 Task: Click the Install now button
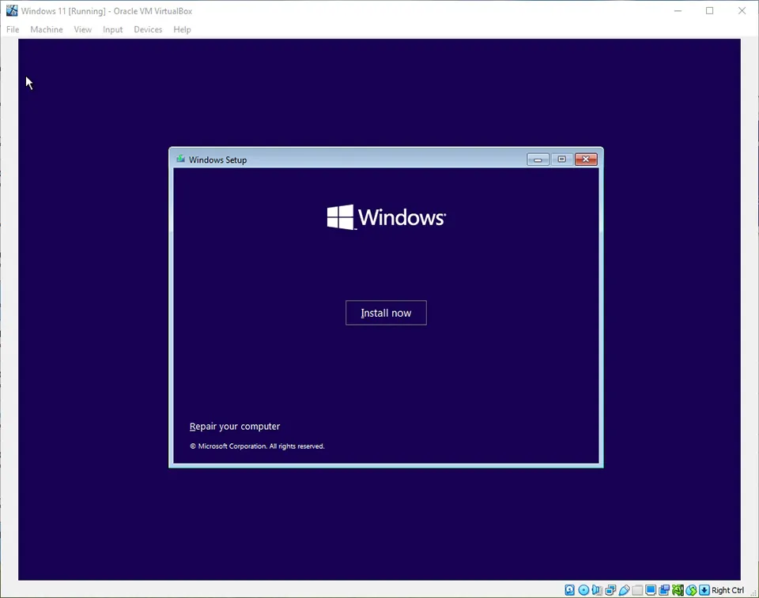[386, 313]
